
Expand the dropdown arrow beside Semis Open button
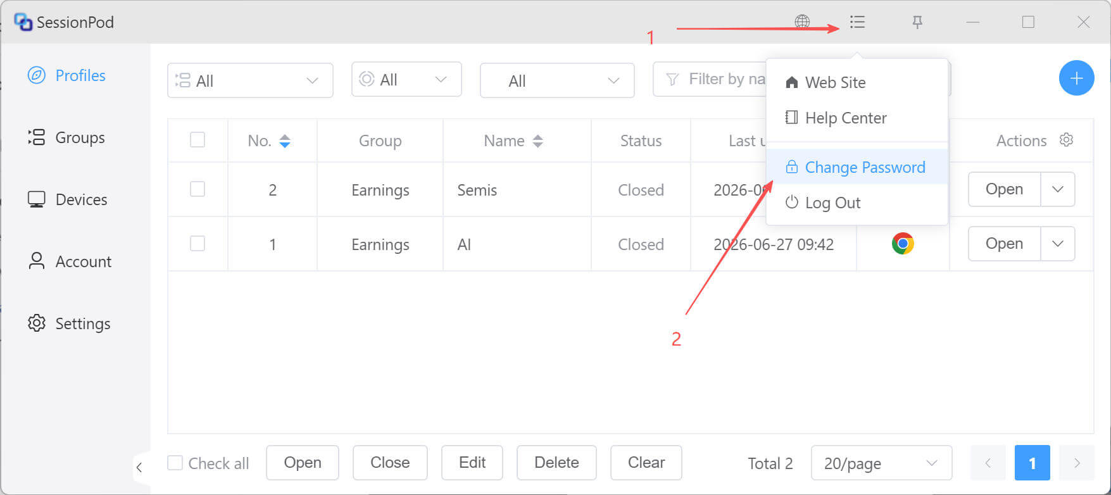(x=1058, y=189)
